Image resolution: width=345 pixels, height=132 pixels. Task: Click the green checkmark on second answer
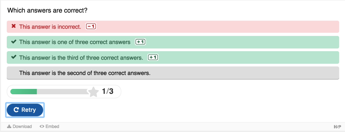pyautogui.click(x=13, y=42)
